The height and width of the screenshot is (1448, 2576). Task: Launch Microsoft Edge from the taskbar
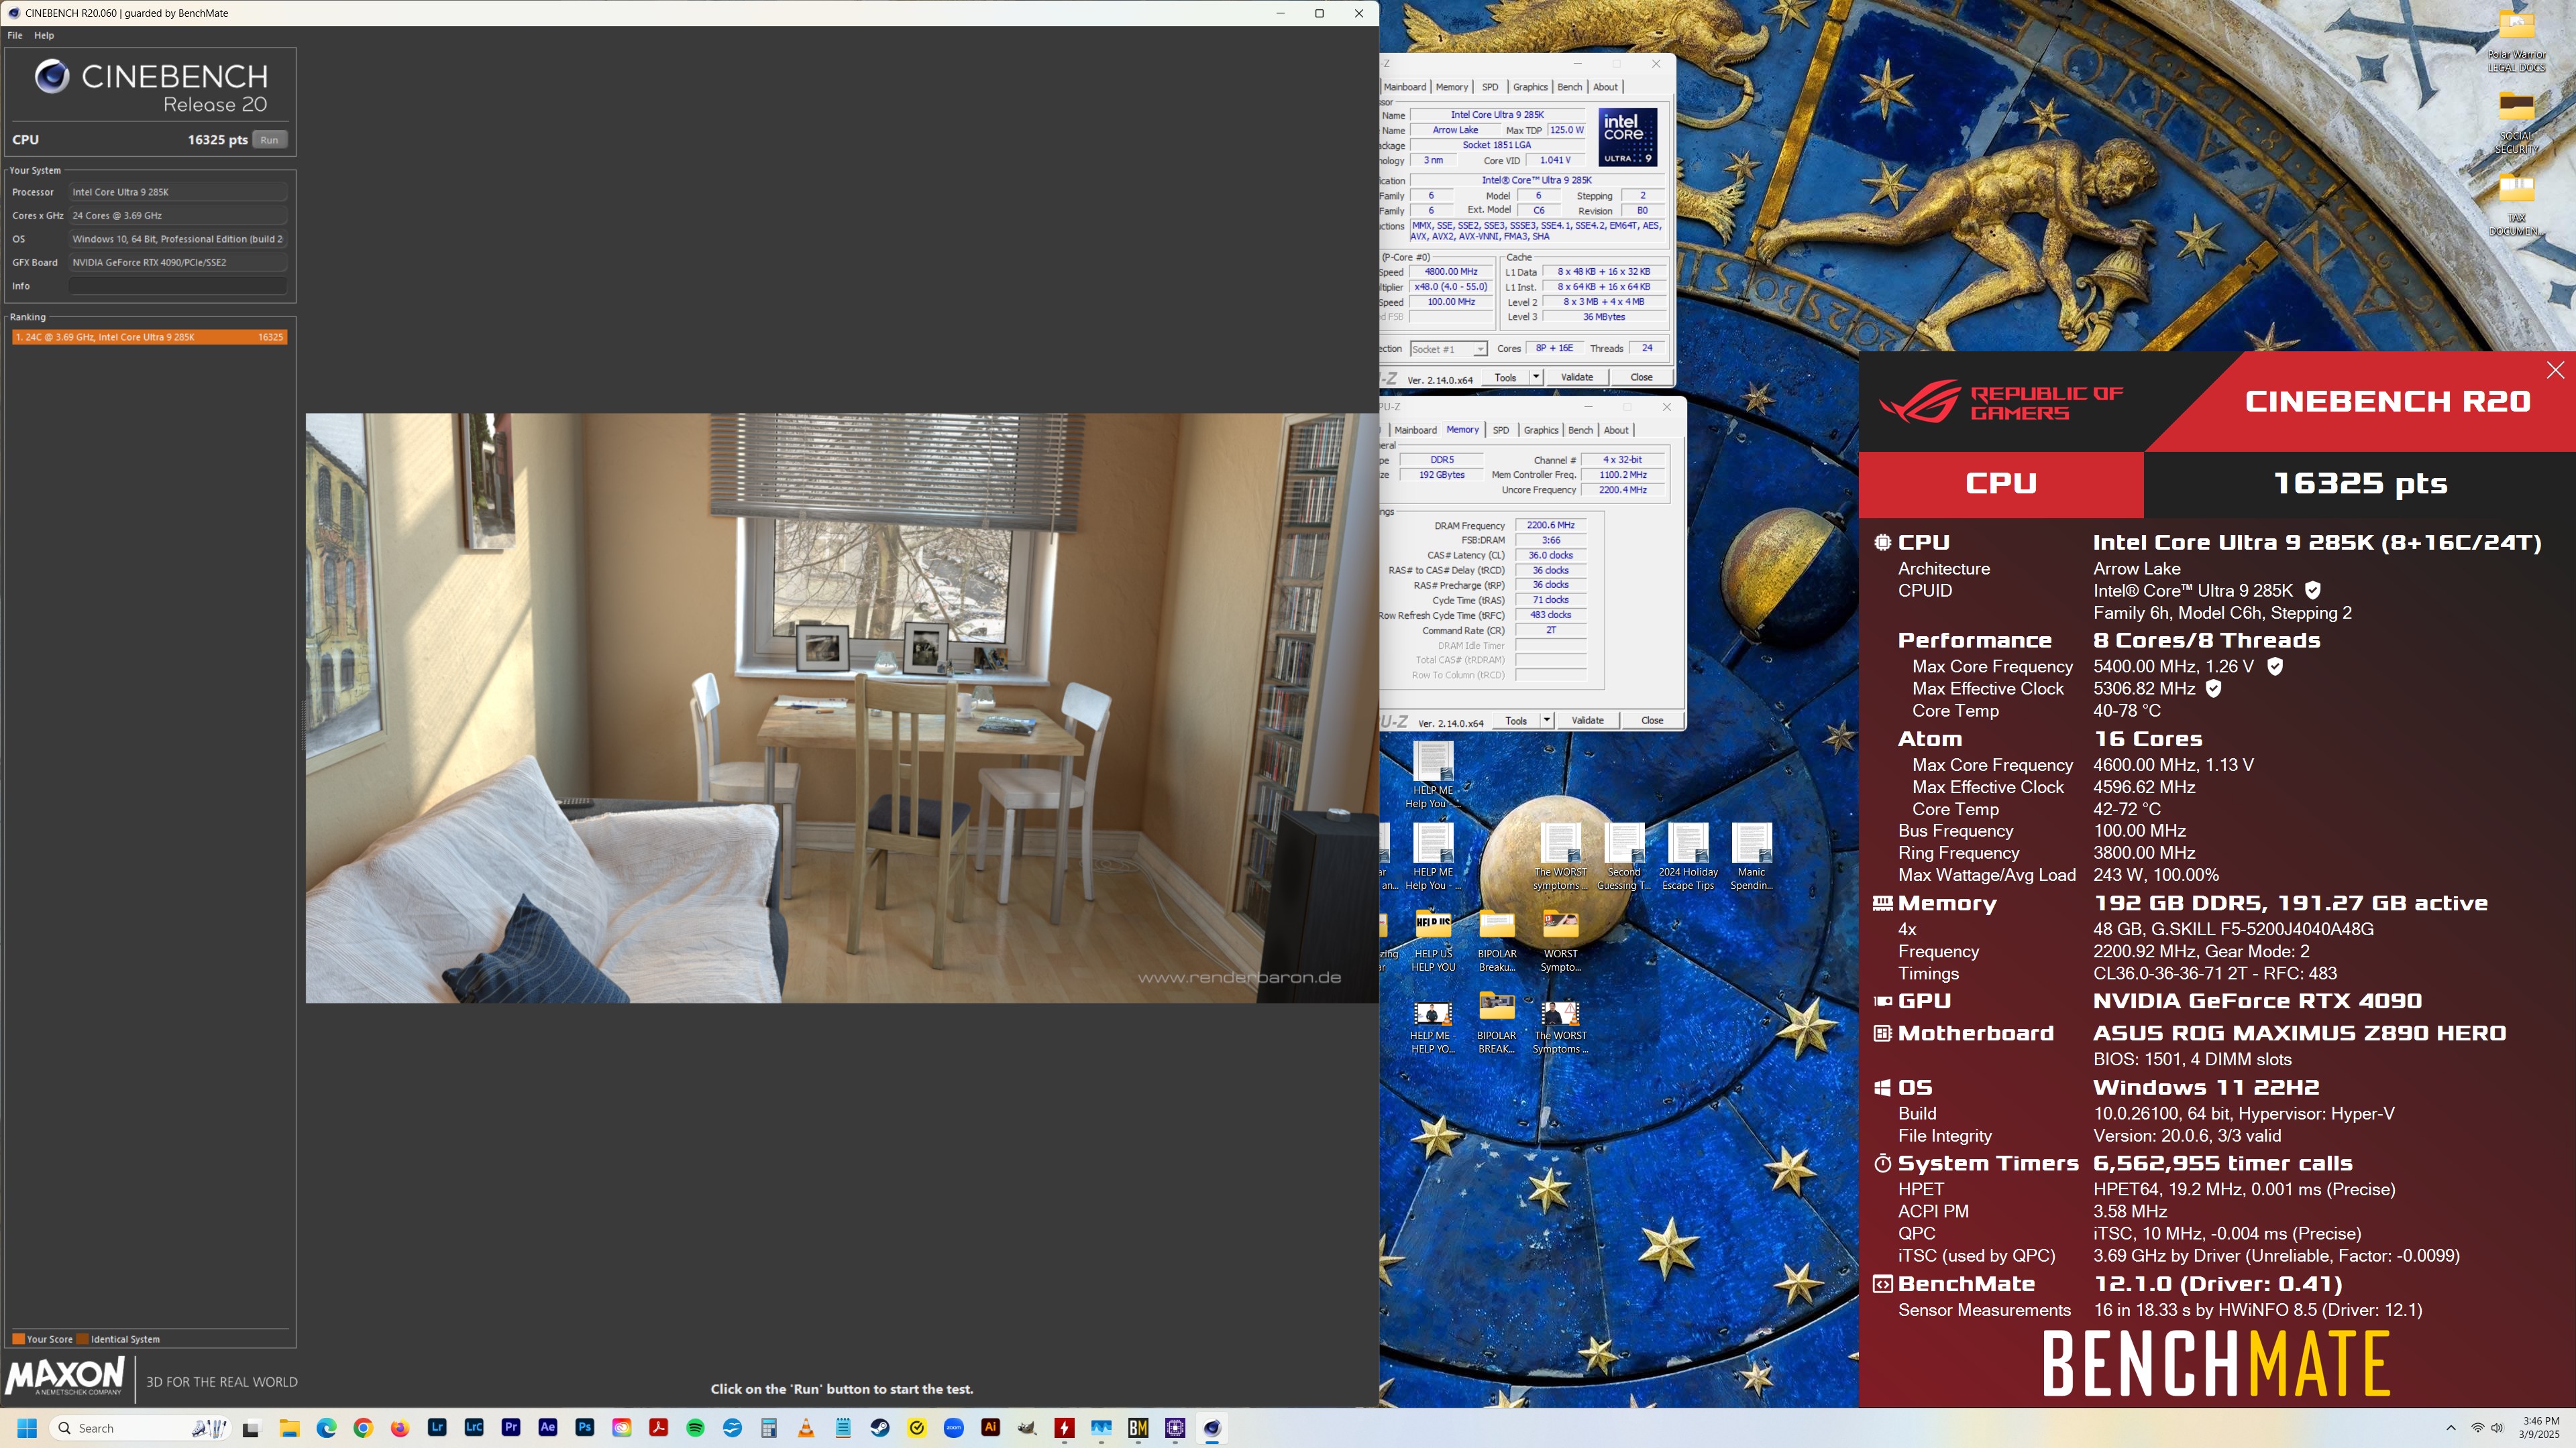point(326,1428)
